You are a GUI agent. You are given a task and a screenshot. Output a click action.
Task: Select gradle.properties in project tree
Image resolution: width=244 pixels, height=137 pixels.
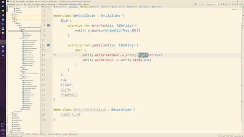pos(18,121)
